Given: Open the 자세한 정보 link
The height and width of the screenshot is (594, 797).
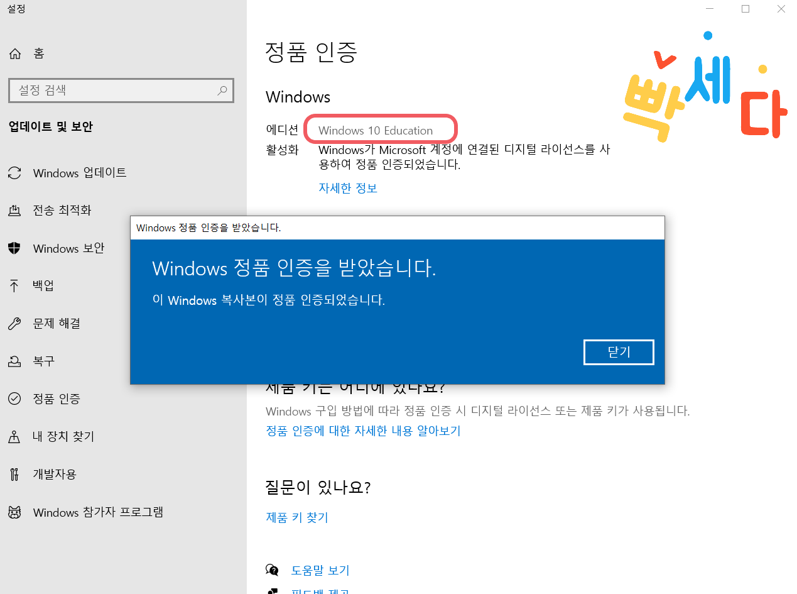Looking at the screenshot, I should click(x=348, y=188).
